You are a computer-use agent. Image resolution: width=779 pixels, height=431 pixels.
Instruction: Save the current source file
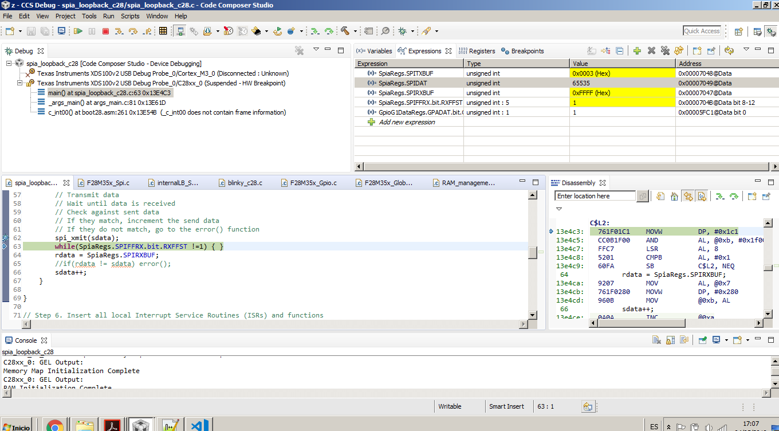coord(30,32)
